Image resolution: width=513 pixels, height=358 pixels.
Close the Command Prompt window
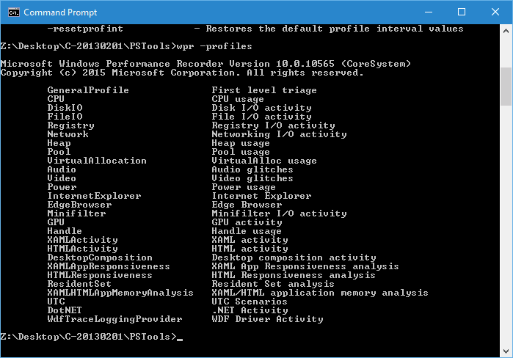[x=495, y=12]
